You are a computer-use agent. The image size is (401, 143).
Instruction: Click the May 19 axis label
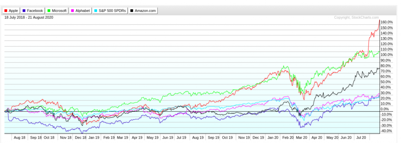pyautogui.click(x=153, y=138)
